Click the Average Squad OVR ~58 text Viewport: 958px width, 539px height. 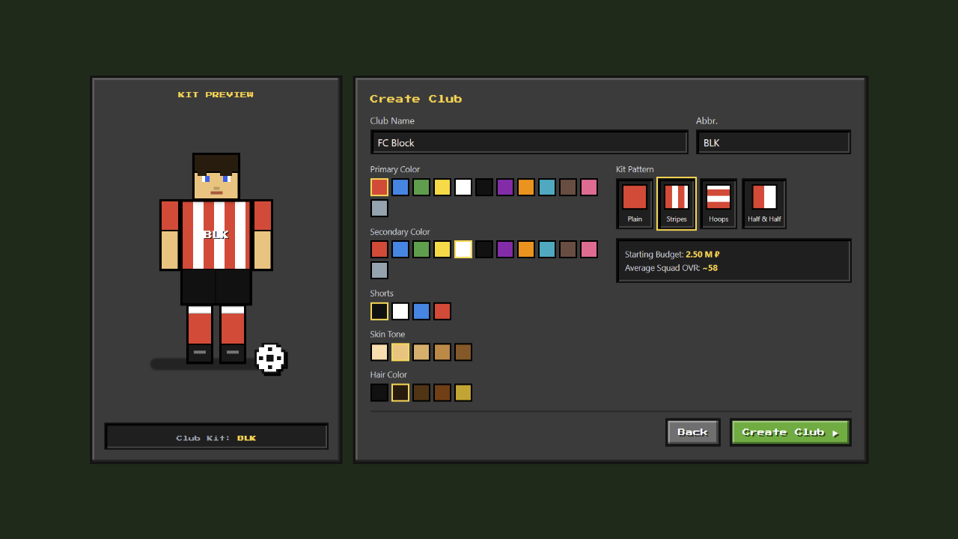click(671, 268)
